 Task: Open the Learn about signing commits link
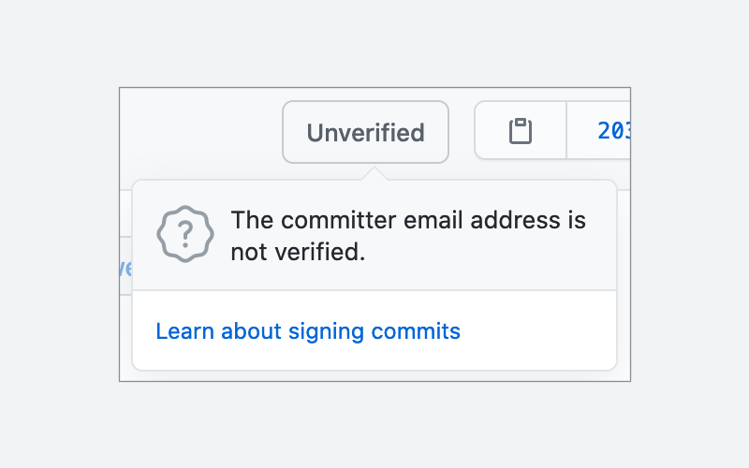[x=308, y=331]
